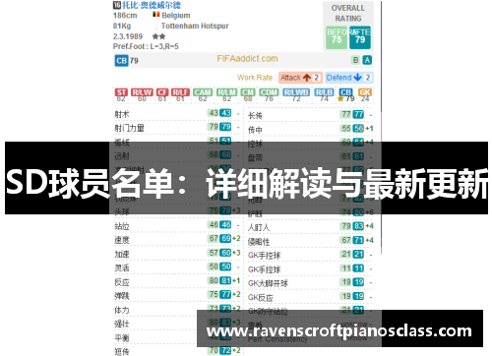Open the player name link 托比·奥德威尔德
Image resolution: width=492 pixels, height=356 pixels.
pyautogui.click(x=152, y=5)
